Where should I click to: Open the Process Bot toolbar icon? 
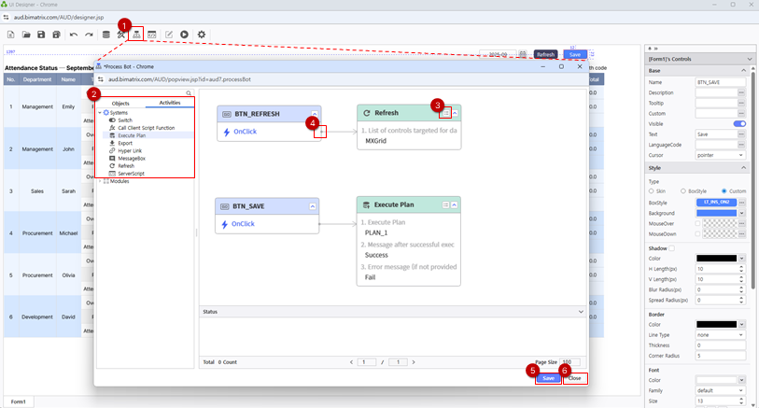(136, 35)
